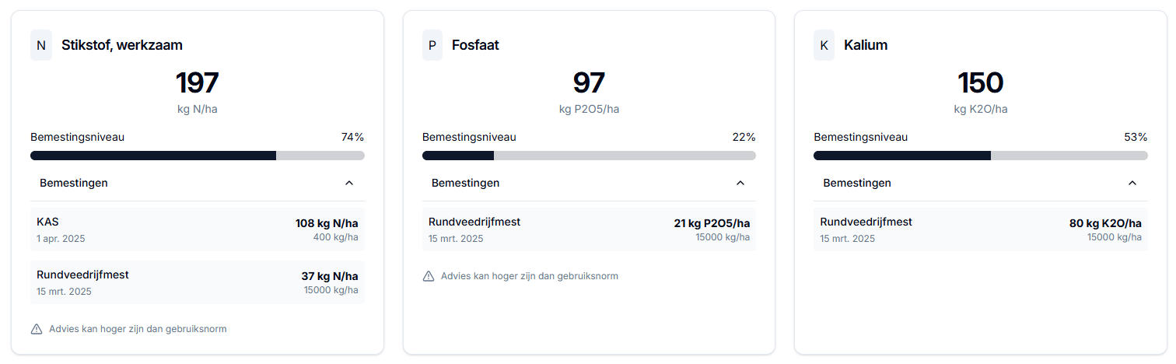Click the N nitrogen badge icon
The width and height of the screenshot is (1176, 364).
tap(41, 45)
